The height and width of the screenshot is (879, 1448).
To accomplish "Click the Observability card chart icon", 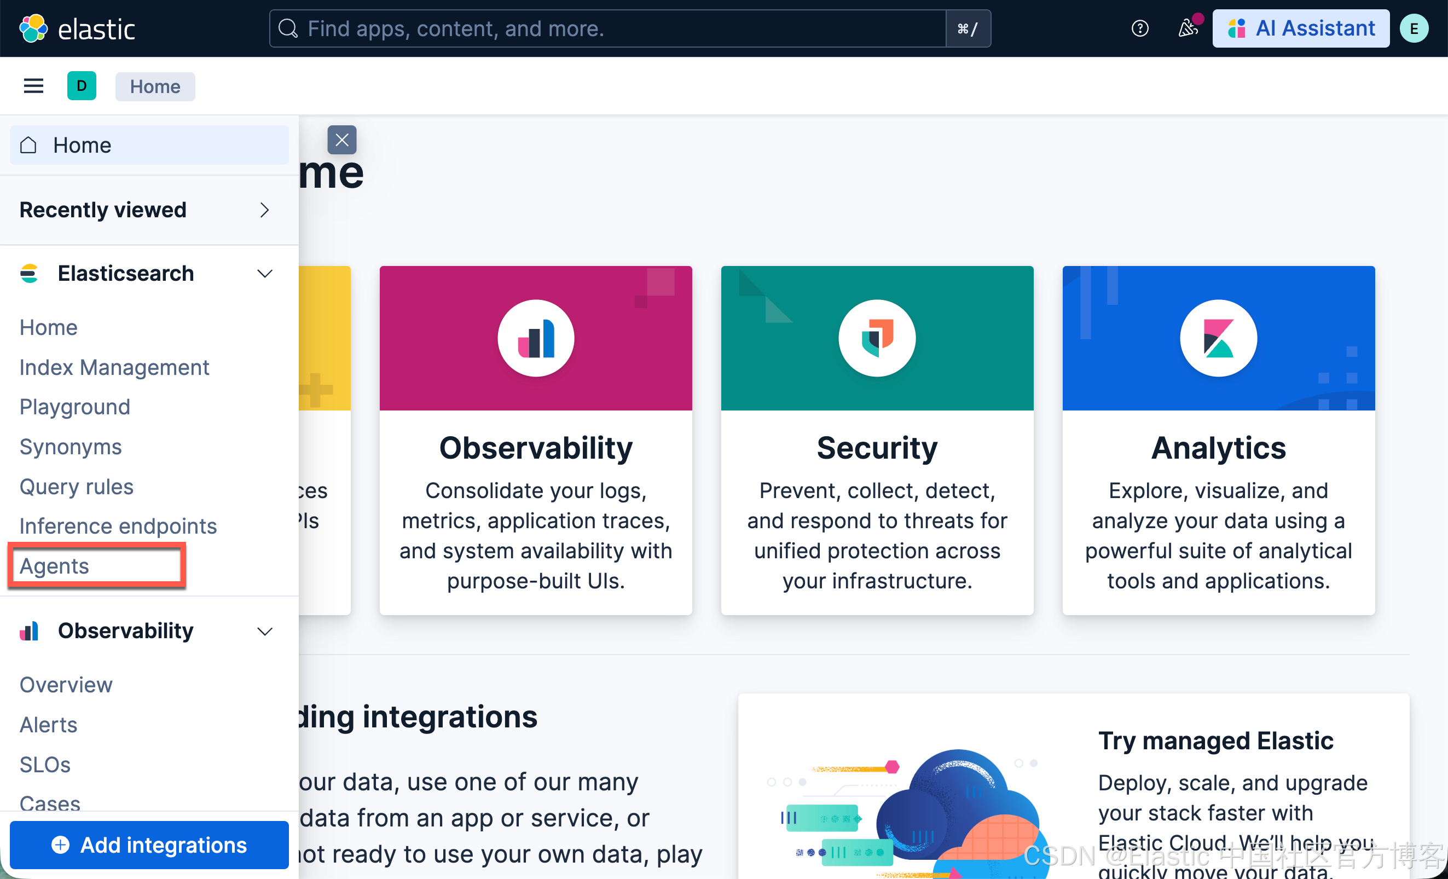I will (535, 338).
